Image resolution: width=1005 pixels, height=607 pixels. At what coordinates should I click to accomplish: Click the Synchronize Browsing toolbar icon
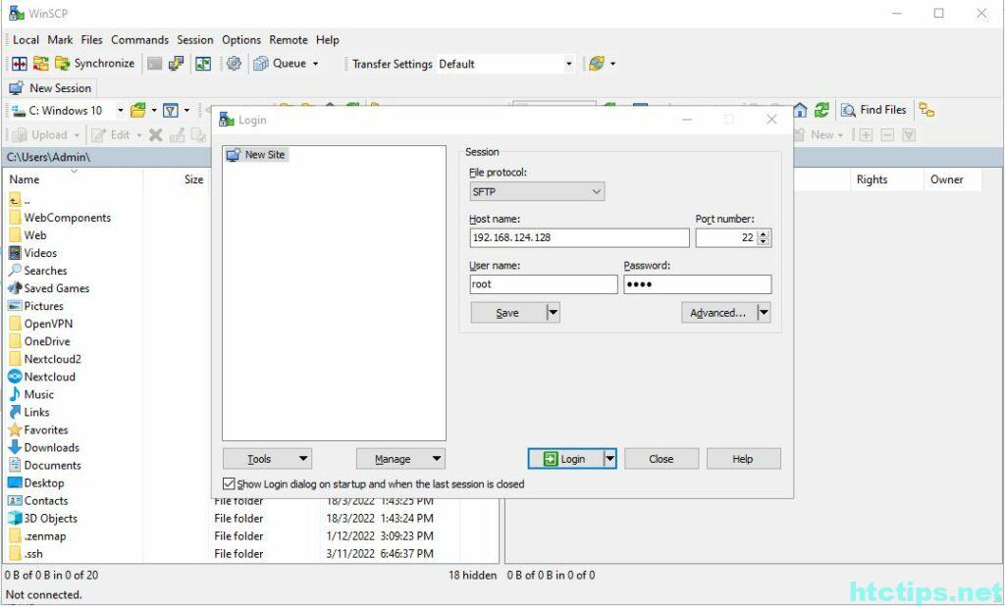tap(40, 64)
